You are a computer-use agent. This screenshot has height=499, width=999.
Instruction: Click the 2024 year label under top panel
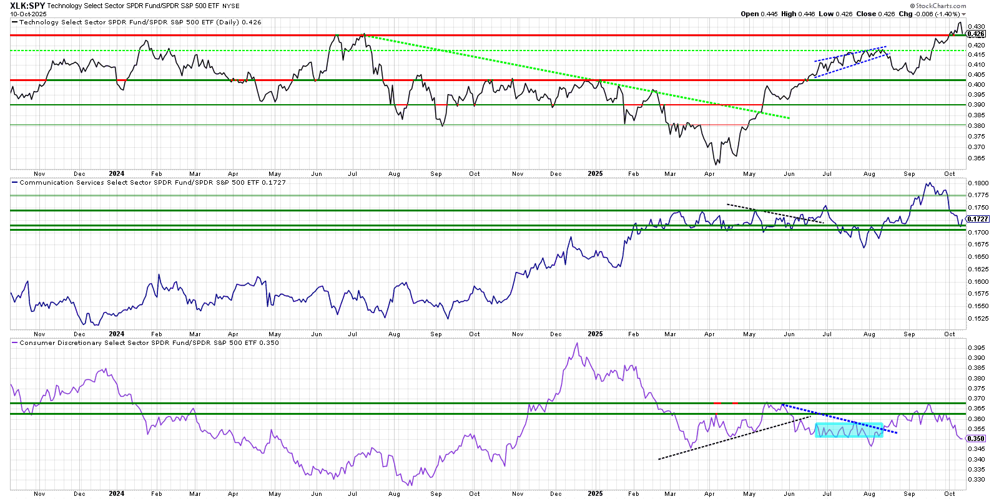coord(116,174)
